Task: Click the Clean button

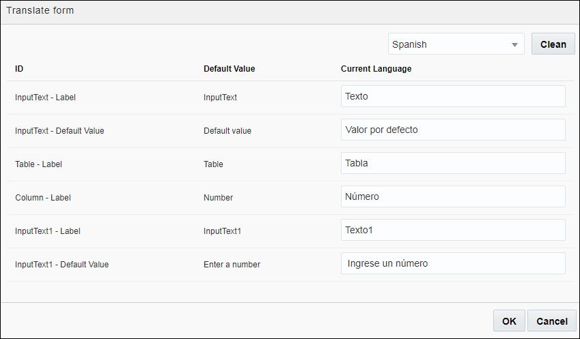Action: pos(553,44)
